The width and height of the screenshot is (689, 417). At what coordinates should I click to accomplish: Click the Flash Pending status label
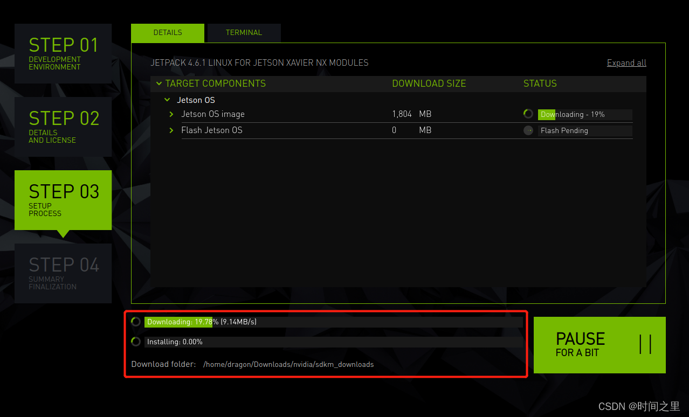coord(585,130)
